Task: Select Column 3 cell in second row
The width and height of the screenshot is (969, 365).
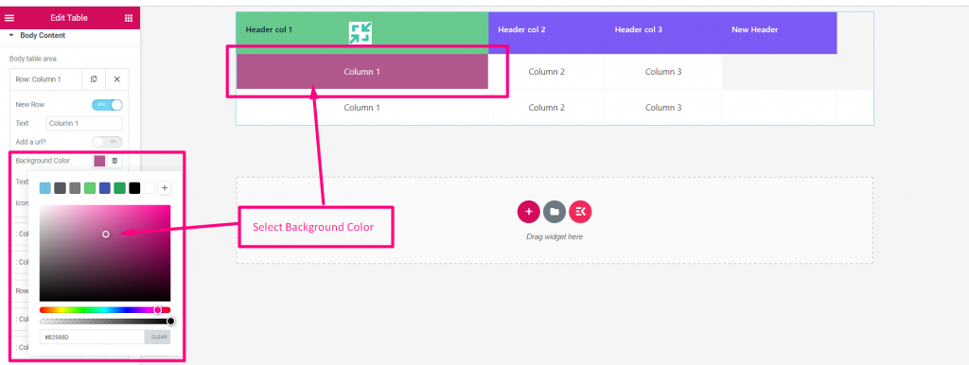Action: click(x=663, y=108)
